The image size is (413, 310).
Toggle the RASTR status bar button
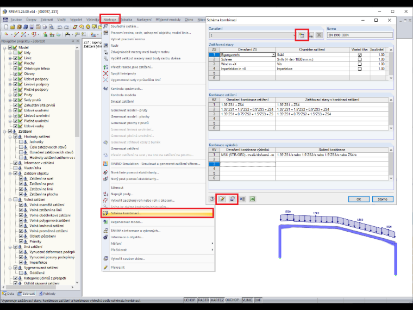point(203,300)
